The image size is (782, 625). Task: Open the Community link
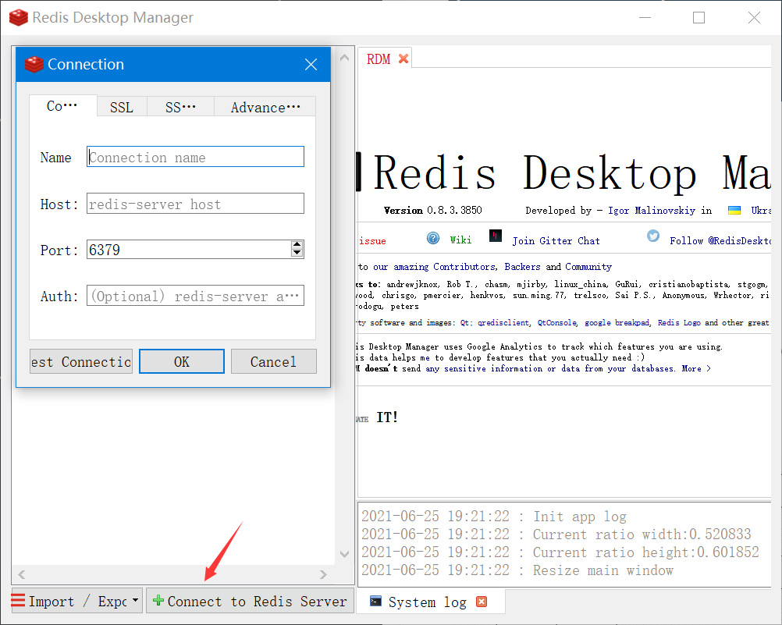[x=588, y=267]
